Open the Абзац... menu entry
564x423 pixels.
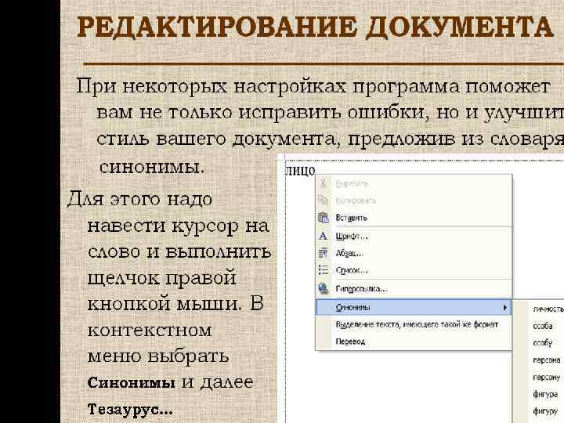pyautogui.click(x=414, y=253)
